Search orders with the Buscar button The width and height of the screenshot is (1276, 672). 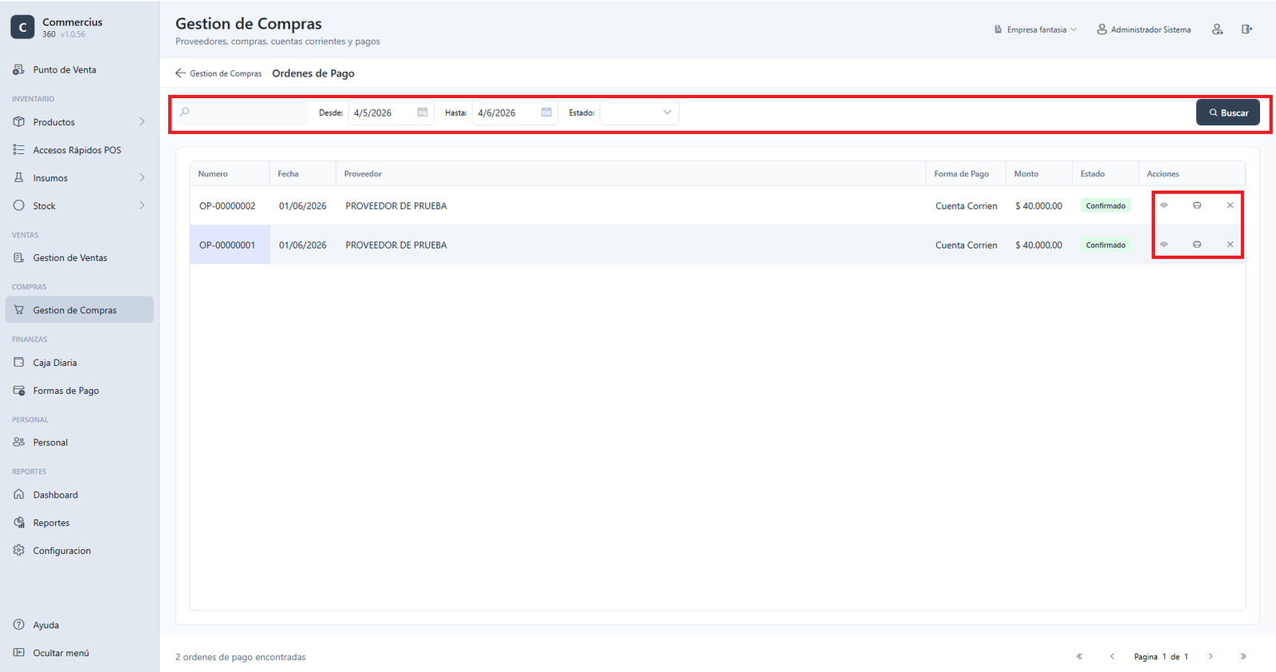(x=1228, y=112)
